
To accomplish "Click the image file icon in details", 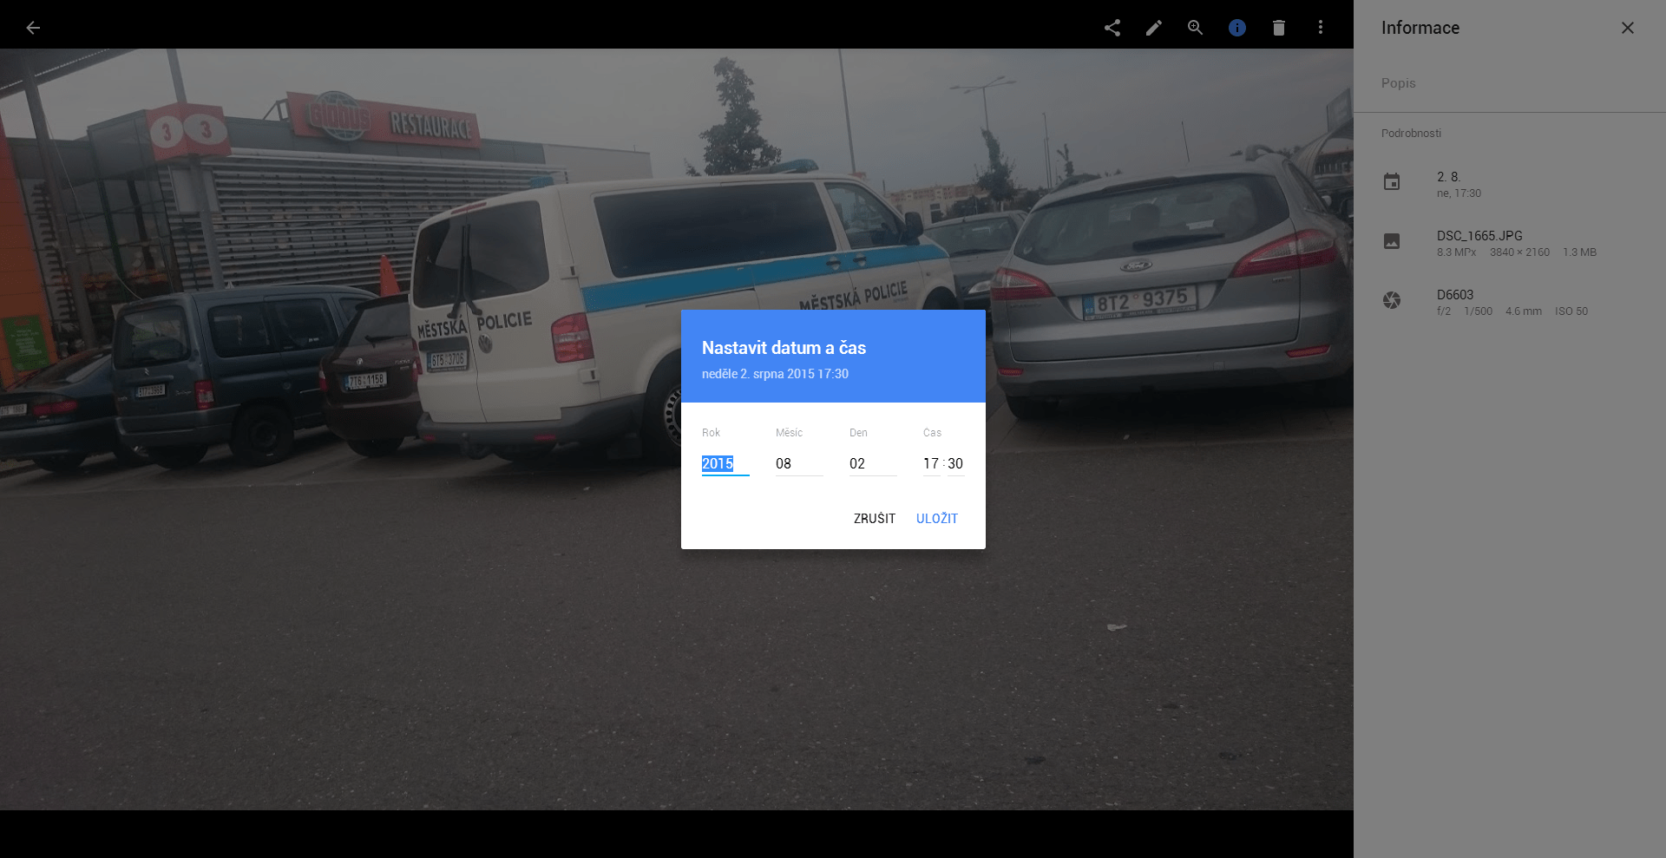I will pos(1392,241).
